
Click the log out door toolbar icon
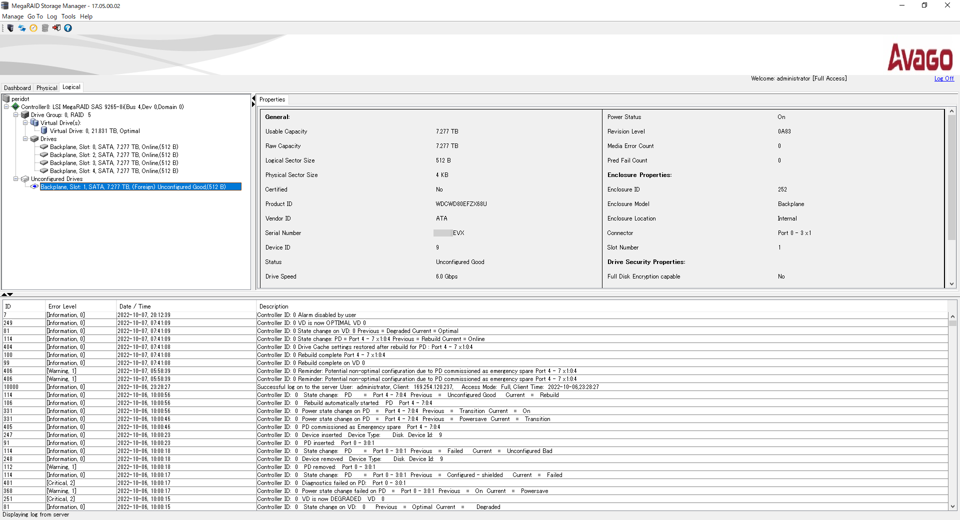[x=56, y=28]
